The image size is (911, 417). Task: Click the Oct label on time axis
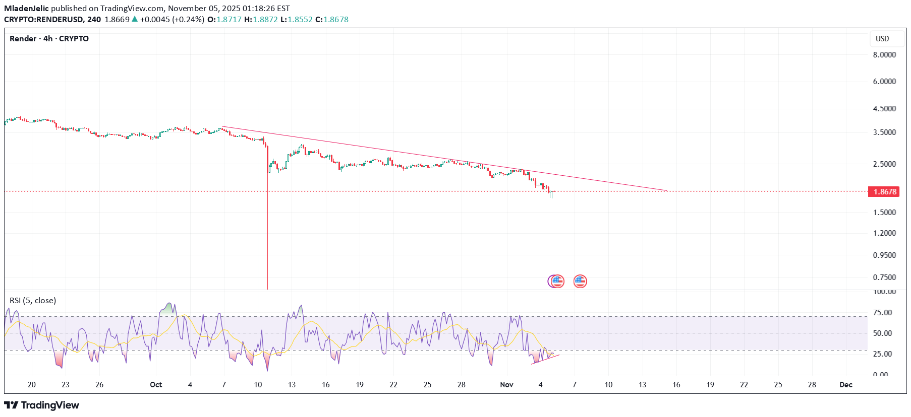click(156, 385)
